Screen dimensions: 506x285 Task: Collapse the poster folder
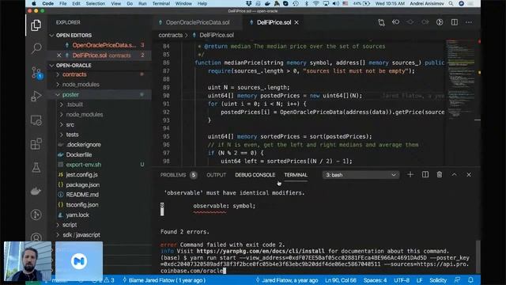[x=70, y=95]
